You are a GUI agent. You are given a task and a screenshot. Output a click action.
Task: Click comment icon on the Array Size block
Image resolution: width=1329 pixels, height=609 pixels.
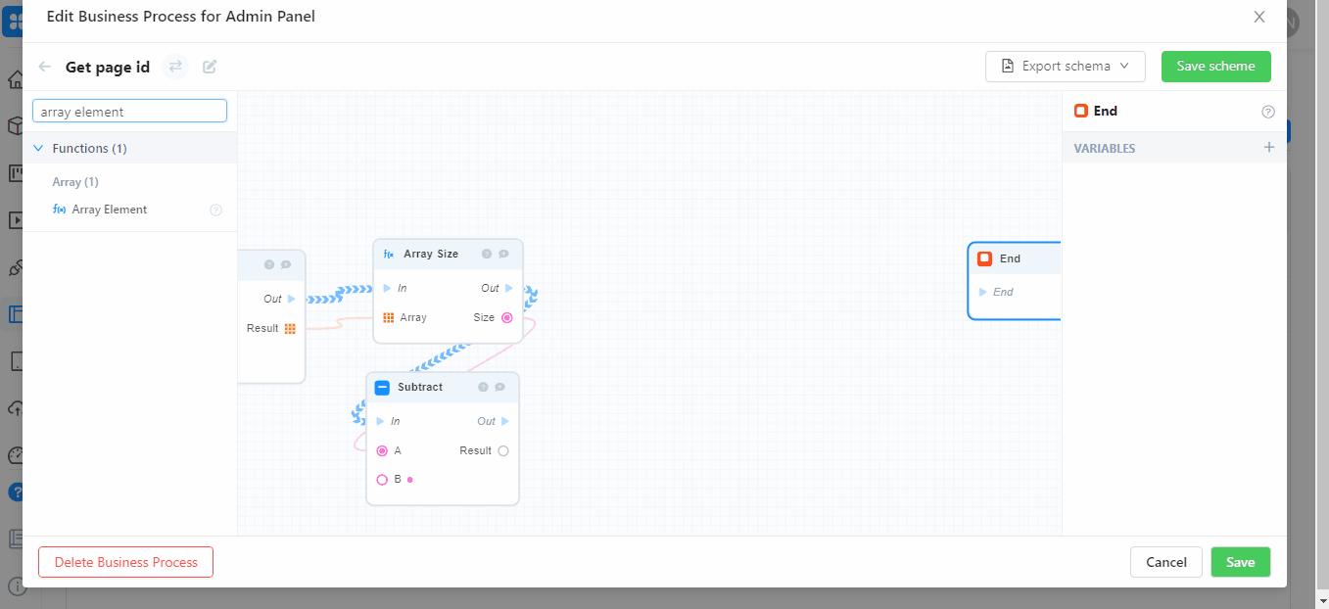pyautogui.click(x=503, y=254)
